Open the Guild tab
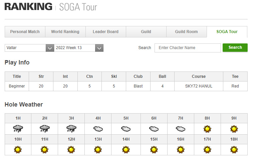253x160 pixels. pyautogui.click(x=146, y=32)
